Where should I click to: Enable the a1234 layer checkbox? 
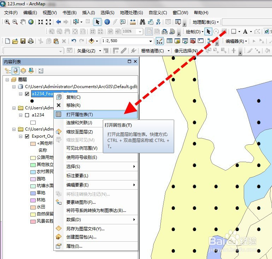click(27, 115)
